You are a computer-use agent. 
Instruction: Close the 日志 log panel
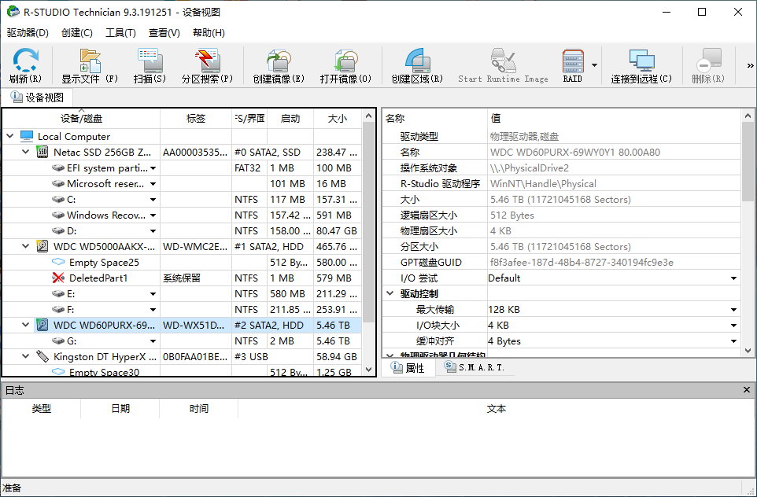747,390
